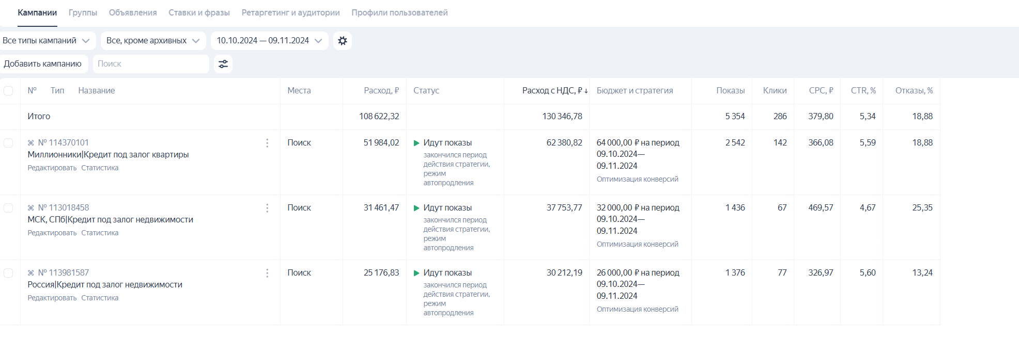Open the table settings gear icon
1019x354 pixels.
(x=343, y=41)
